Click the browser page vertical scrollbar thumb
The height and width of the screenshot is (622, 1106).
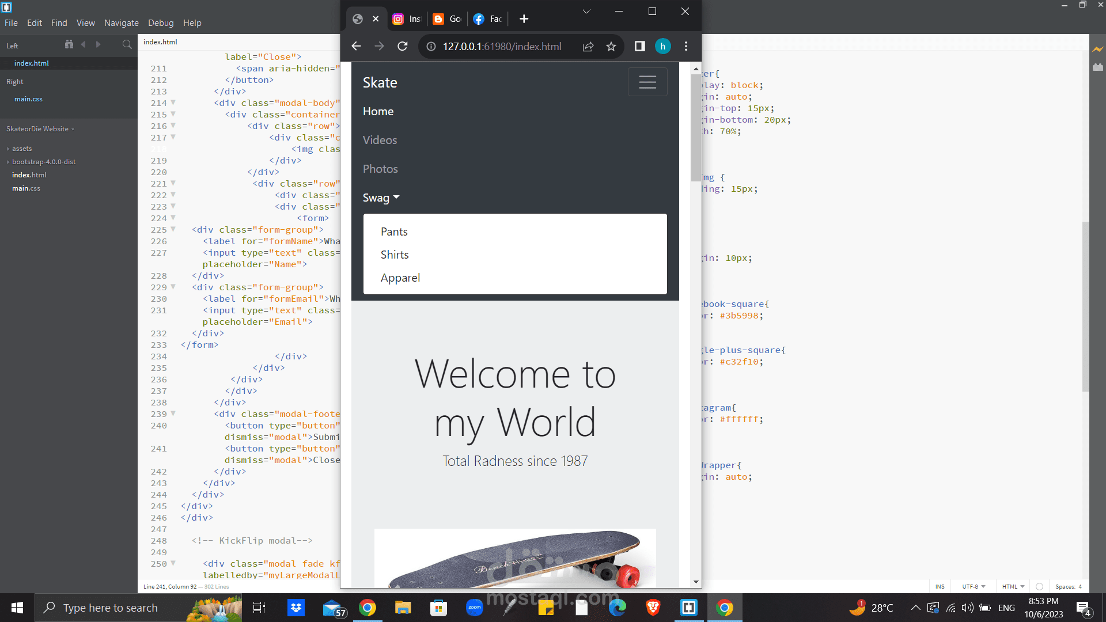[696, 127]
